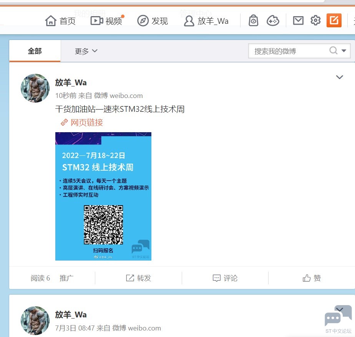355x337 pixels.
Task: Open the STM32 线上技术周 poster image
Action: tap(103, 196)
